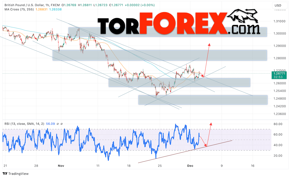This screenshot has height=178, width=291.
Task: Click the second ø symbol after RSI value
Action: [62, 124]
